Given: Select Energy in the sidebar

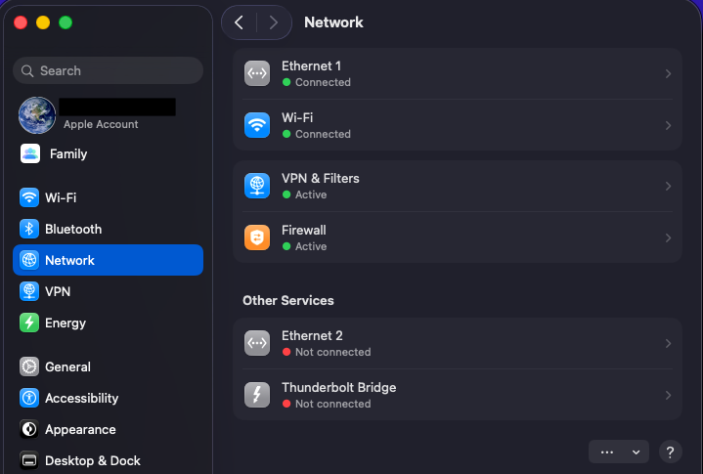Looking at the screenshot, I should [109, 323].
